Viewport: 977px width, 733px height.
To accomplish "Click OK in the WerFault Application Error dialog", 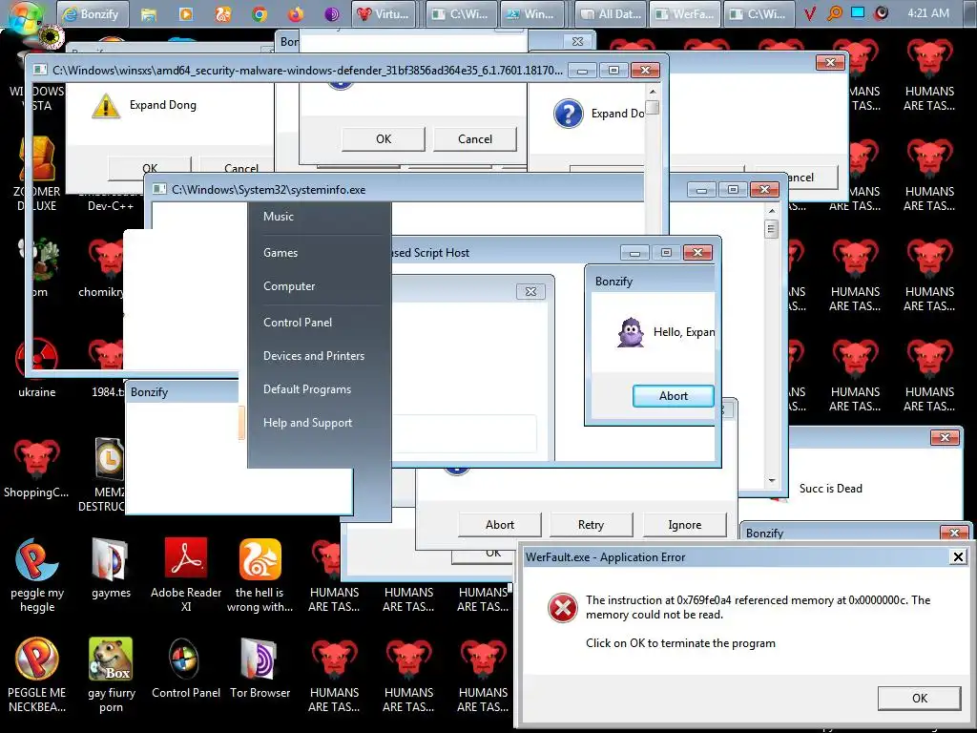I will (x=919, y=698).
